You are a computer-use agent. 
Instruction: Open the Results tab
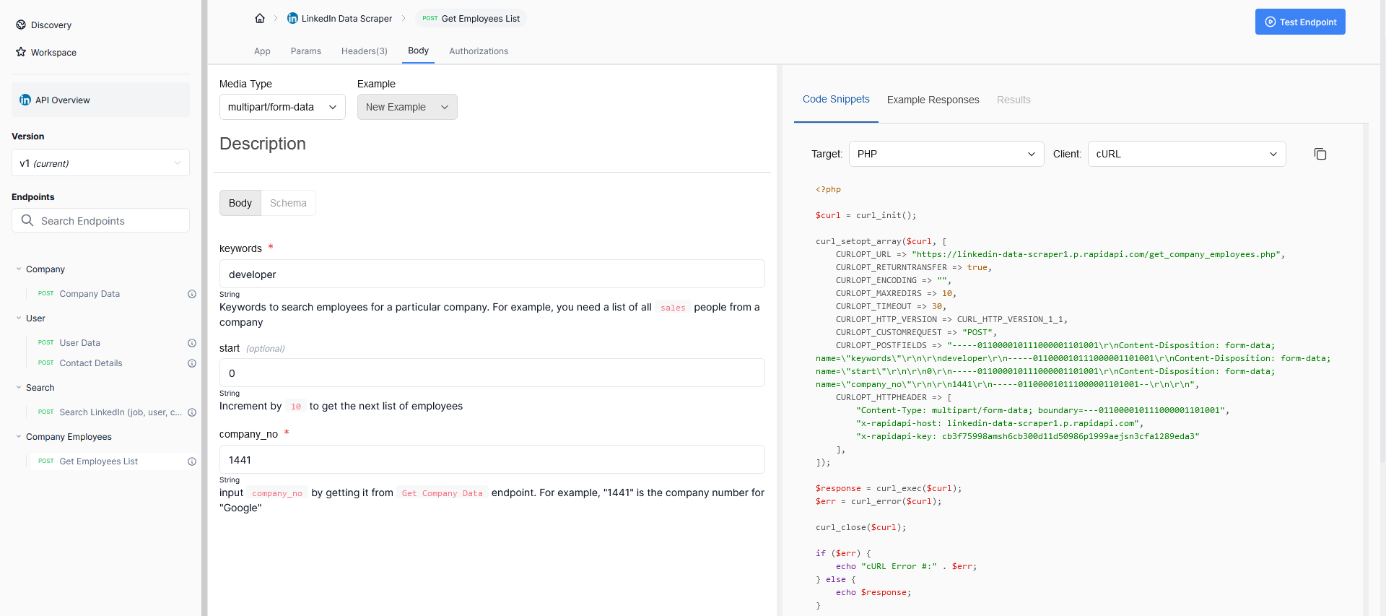pyautogui.click(x=1014, y=100)
